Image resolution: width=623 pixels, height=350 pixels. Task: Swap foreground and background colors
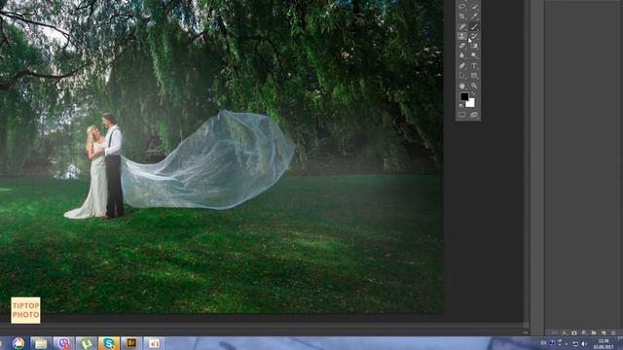click(474, 94)
